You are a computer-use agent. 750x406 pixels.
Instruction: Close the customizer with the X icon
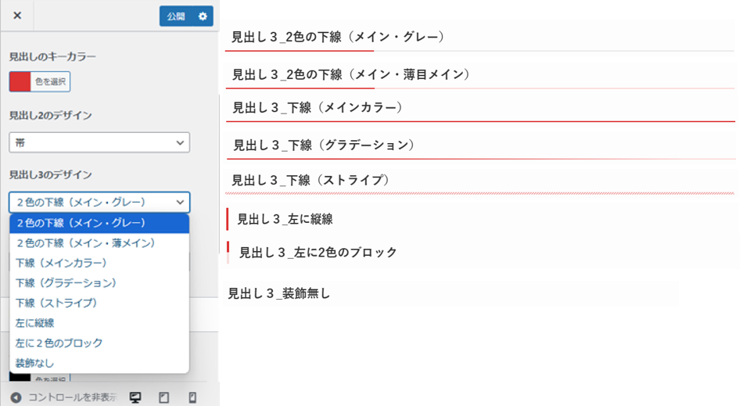pyautogui.click(x=17, y=16)
